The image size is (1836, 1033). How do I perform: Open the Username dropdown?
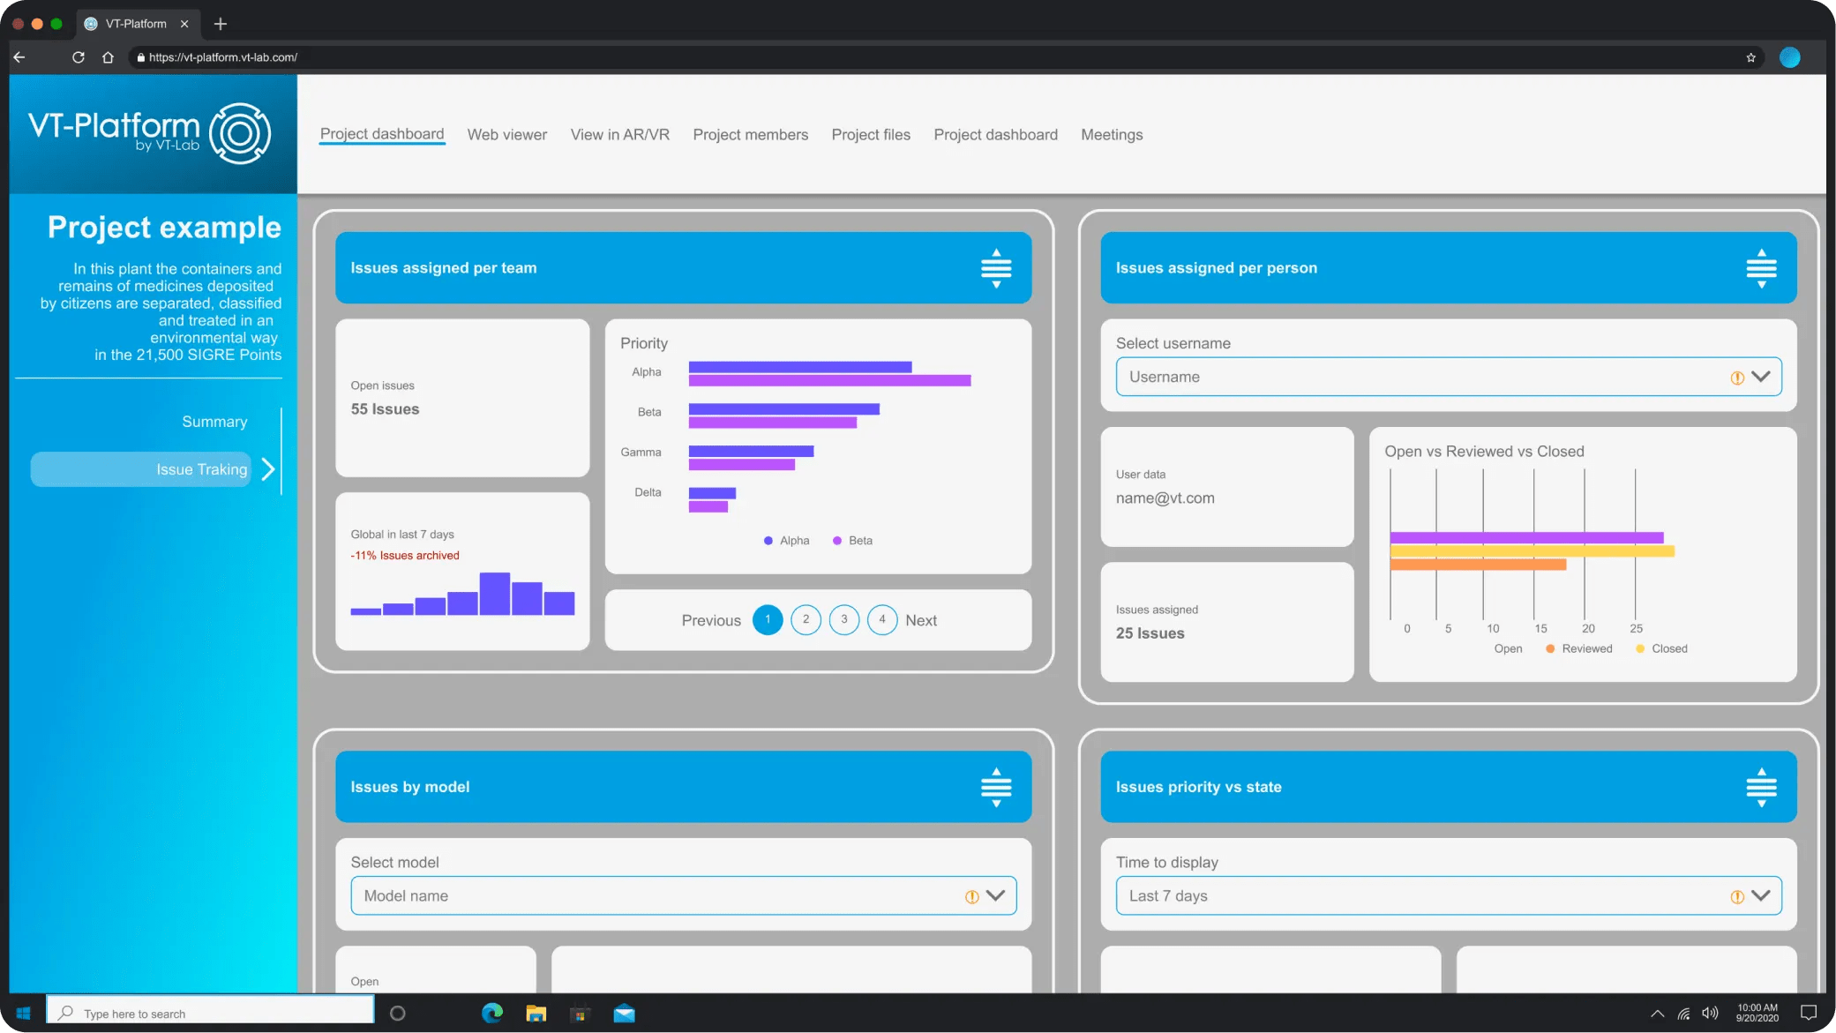(1762, 377)
